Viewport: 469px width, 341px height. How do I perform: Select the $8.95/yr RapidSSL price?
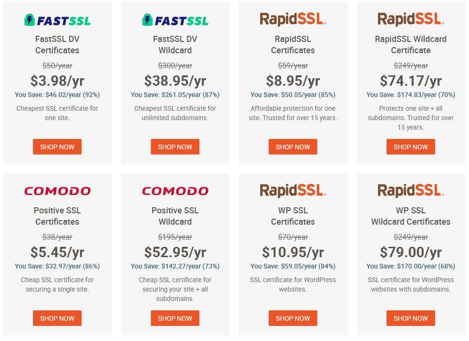pyautogui.click(x=293, y=81)
